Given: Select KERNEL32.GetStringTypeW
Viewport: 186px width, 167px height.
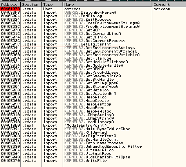Looking at the screenshot, I should (x=91, y=87).
